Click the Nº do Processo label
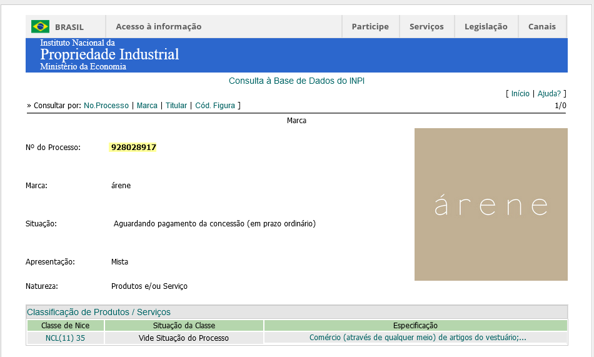 [53, 148]
